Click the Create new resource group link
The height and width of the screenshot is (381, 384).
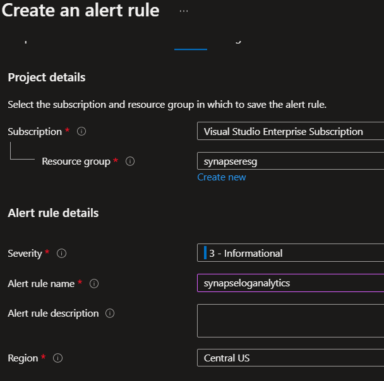pyautogui.click(x=222, y=177)
